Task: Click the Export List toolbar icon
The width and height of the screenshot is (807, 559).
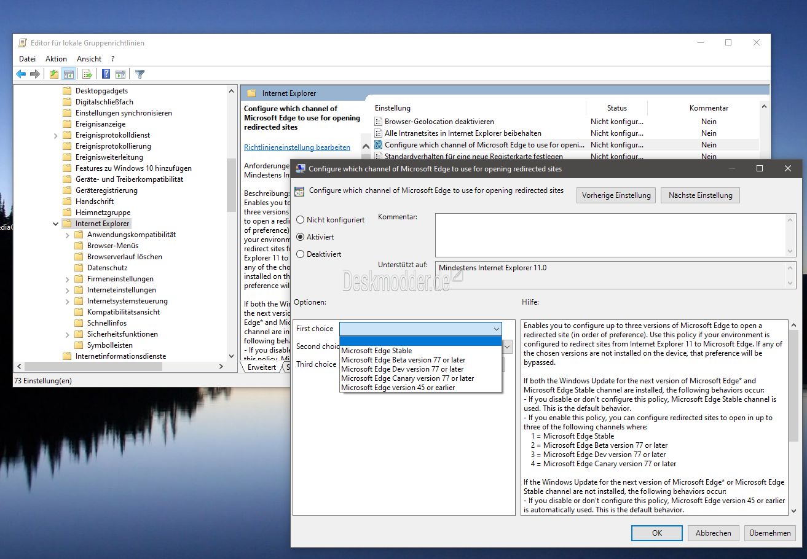Action: [x=87, y=74]
